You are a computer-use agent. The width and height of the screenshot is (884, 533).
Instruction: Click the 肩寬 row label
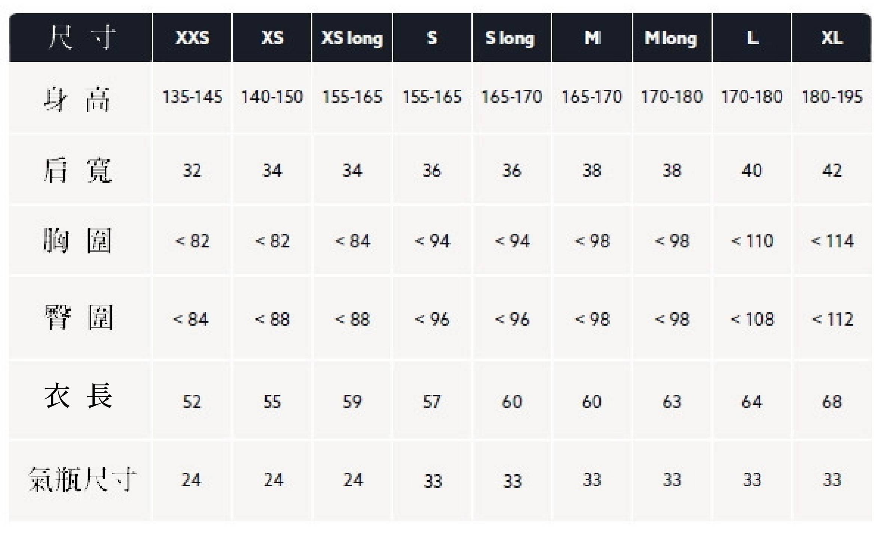77,171
